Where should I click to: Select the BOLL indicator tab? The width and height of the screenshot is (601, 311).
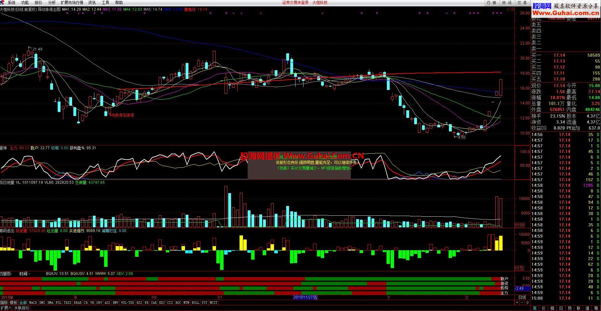click(x=195, y=303)
